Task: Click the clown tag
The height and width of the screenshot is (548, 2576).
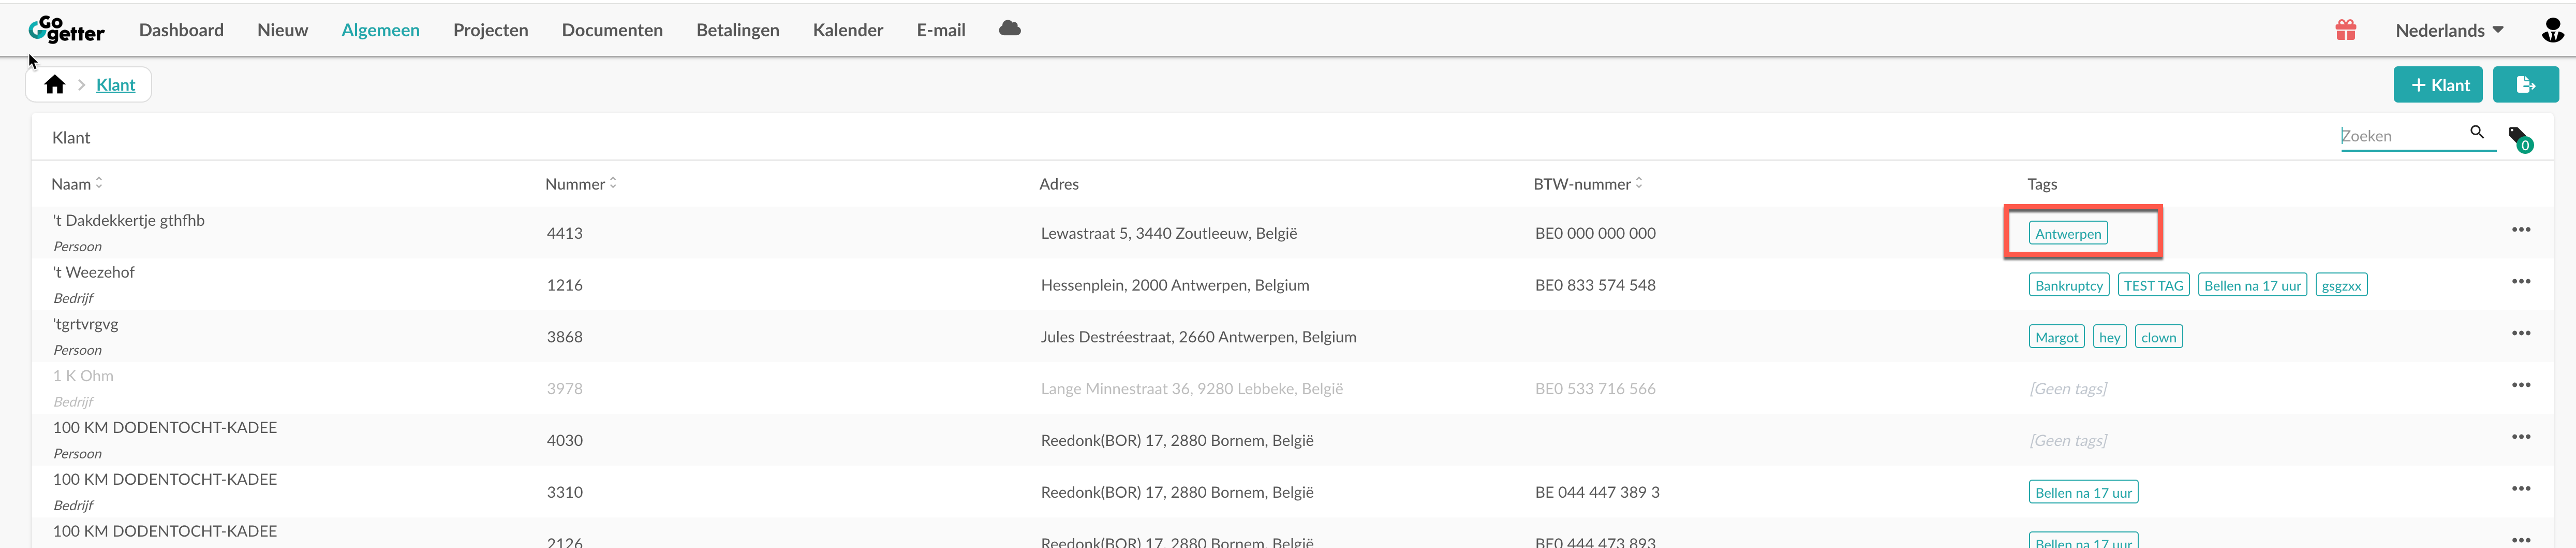Action: point(2158,338)
